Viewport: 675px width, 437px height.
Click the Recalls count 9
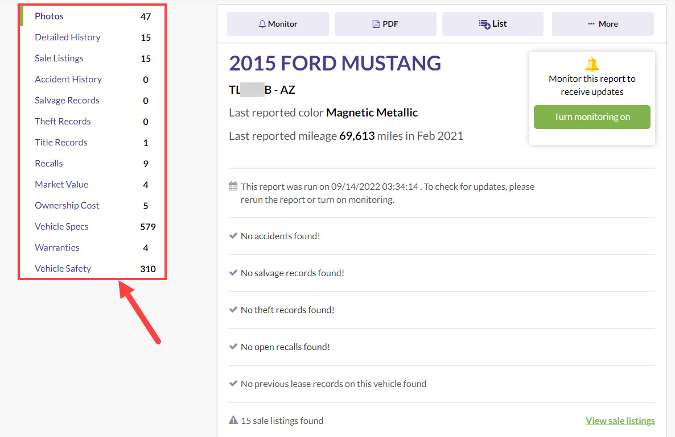point(146,164)
